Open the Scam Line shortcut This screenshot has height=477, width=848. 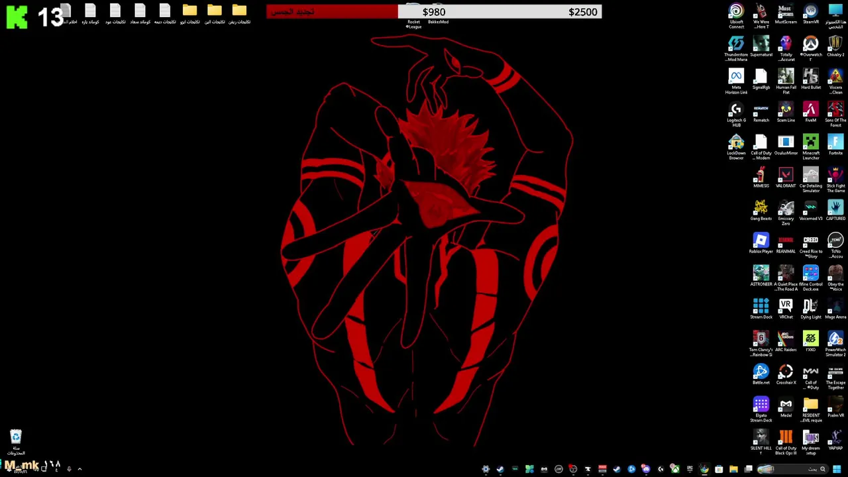point(786,113)
